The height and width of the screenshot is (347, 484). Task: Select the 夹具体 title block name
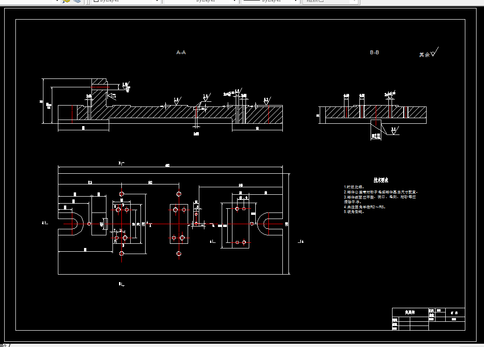pyautogui.click(x=410, y=312)
